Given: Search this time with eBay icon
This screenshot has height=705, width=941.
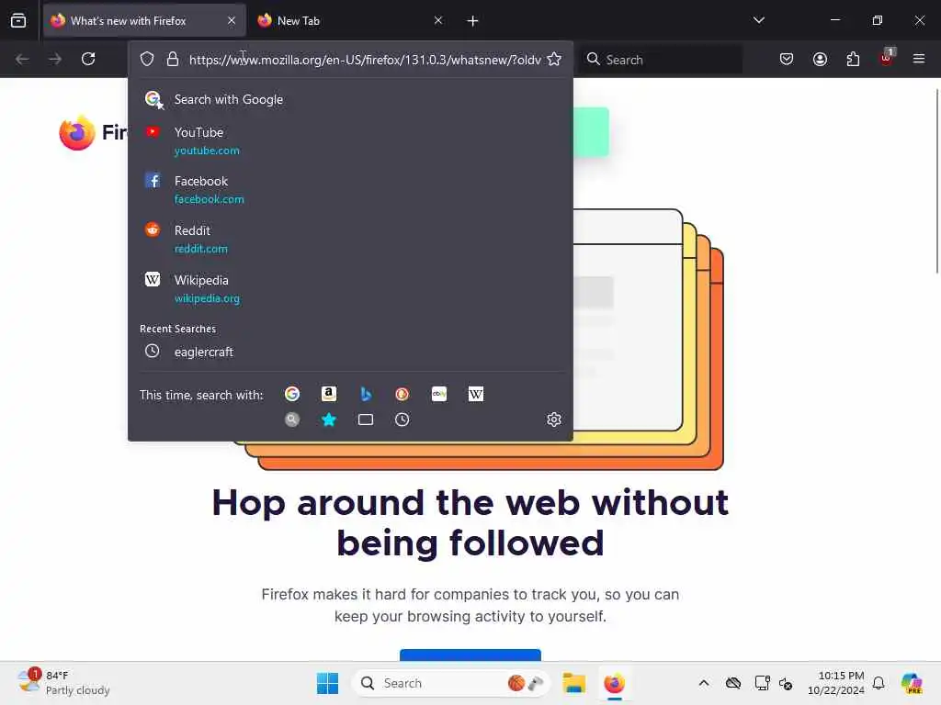Looking at the screenshot, I should pyautogui.click(x=439, y=394).
